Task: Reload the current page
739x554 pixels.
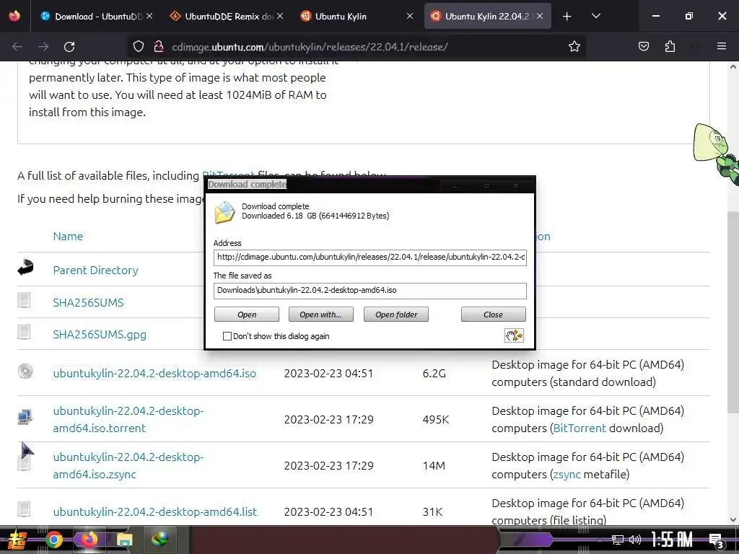Action: (x=69, y=47)
